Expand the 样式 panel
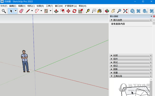 coord(112,62)
